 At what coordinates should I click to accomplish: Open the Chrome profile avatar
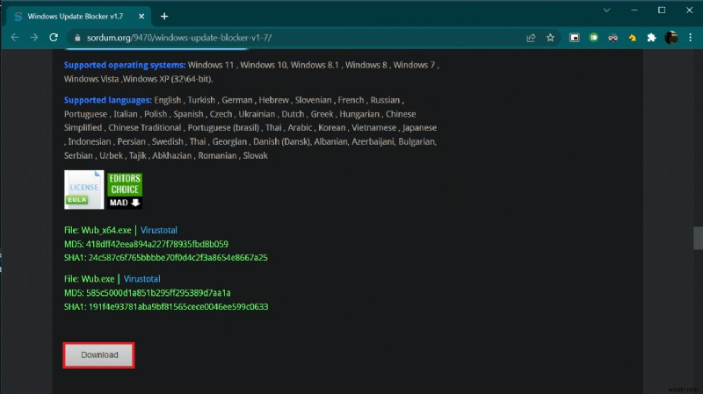pyautogui.click(x=671, y=38)
